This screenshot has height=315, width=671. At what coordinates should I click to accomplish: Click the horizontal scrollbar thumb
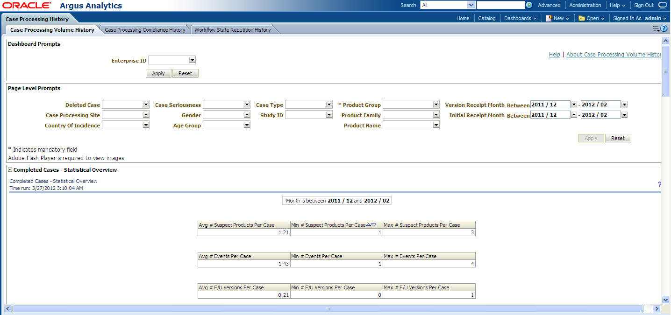(328, 309)
